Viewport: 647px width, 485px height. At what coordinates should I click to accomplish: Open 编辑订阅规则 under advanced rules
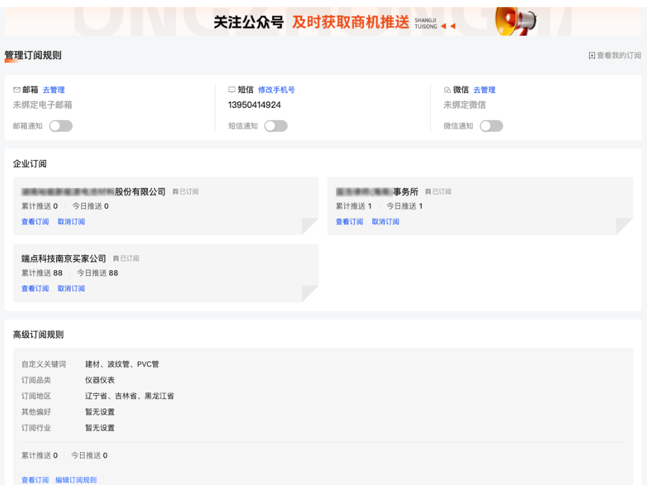coord(76,480)
